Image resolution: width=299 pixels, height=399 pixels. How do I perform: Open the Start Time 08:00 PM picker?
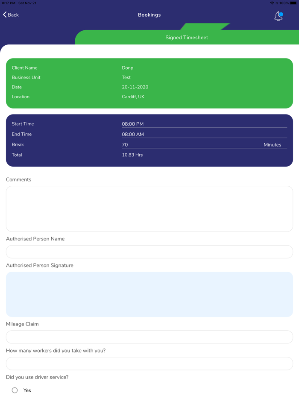[x=204, y=124]
